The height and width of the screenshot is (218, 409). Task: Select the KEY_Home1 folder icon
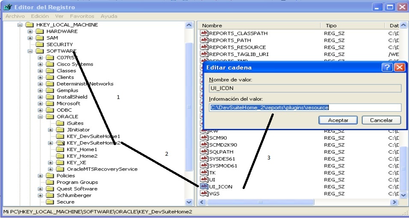[60, 149]
